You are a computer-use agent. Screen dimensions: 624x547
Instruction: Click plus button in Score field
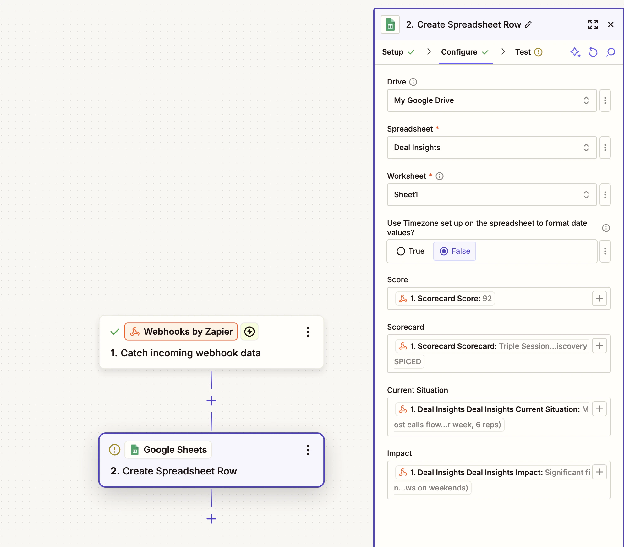(x=599, y=298)
